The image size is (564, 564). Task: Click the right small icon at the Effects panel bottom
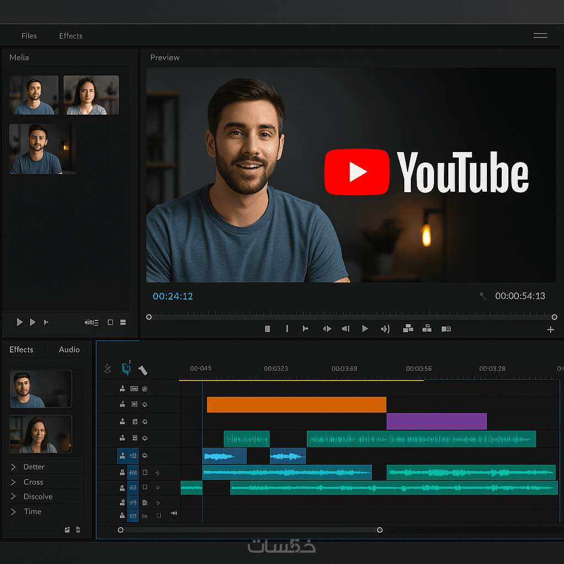tap(78, 529)
